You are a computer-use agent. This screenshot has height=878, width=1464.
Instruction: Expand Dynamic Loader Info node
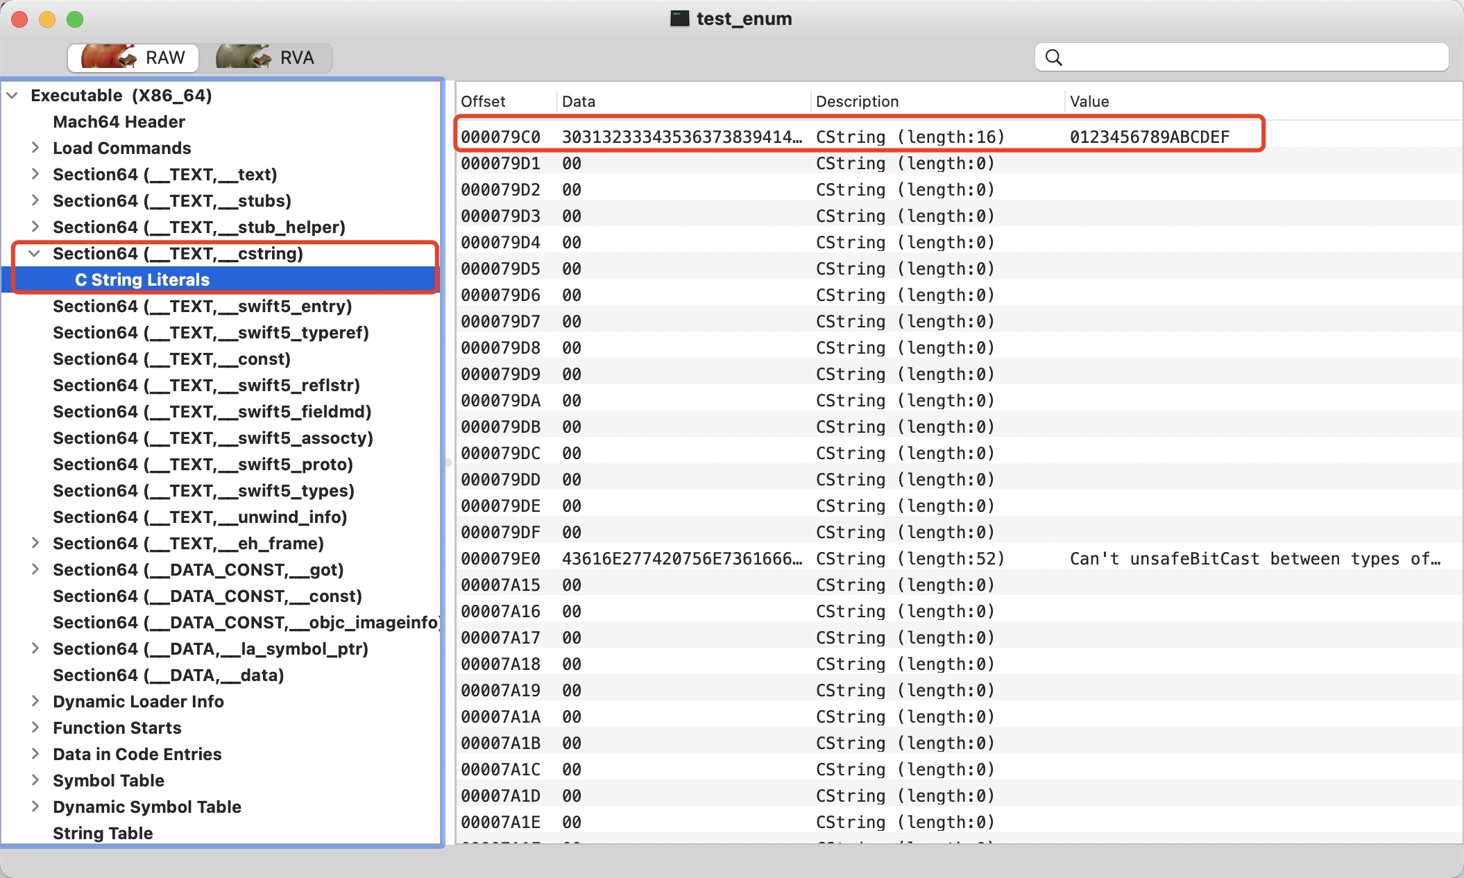pyautogui.click(x=35, y=701)
